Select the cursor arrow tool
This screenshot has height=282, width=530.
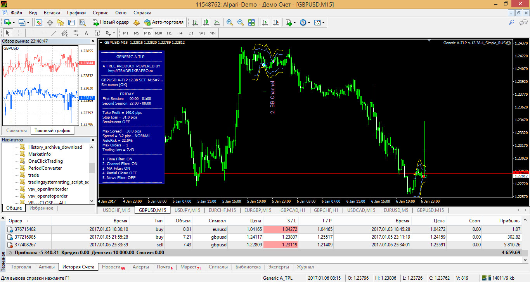[8, 33]
